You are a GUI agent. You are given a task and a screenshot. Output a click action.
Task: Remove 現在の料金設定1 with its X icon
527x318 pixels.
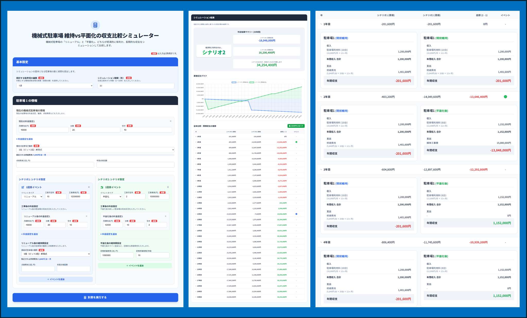click(170, 121)
